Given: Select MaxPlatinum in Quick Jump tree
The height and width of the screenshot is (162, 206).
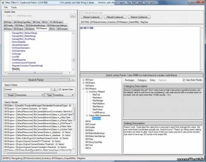Looking at the screenshot, I should click(x=98, y=106).
